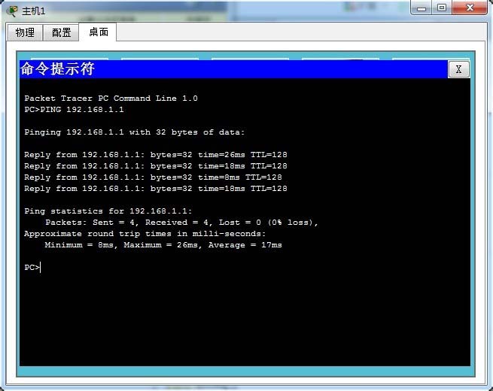Screen dimensions: 493x391
Task: Open the 配置 tab
Action: point(61,32)
